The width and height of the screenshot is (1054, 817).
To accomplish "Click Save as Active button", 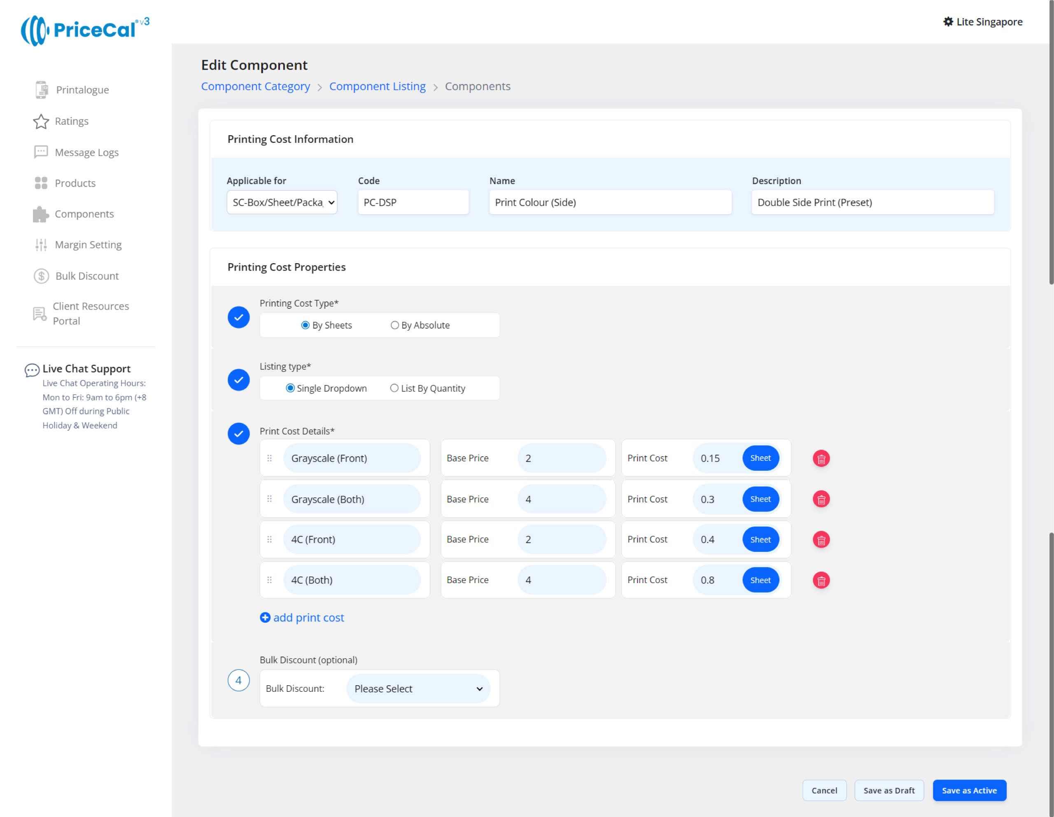I will pos(969,790).
